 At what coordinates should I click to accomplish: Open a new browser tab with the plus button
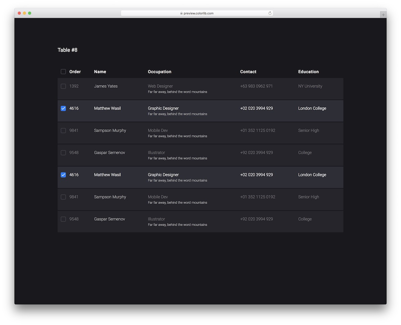[383, 14]
